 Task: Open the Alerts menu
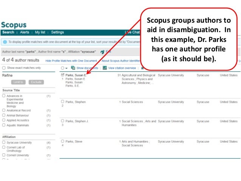[x=25, y=32]
